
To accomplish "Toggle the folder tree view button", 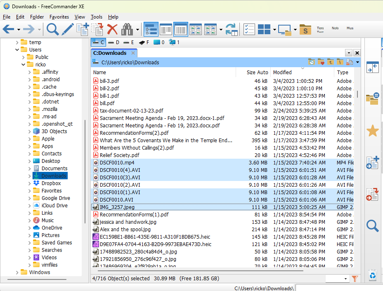I will (x=151, y=29).
